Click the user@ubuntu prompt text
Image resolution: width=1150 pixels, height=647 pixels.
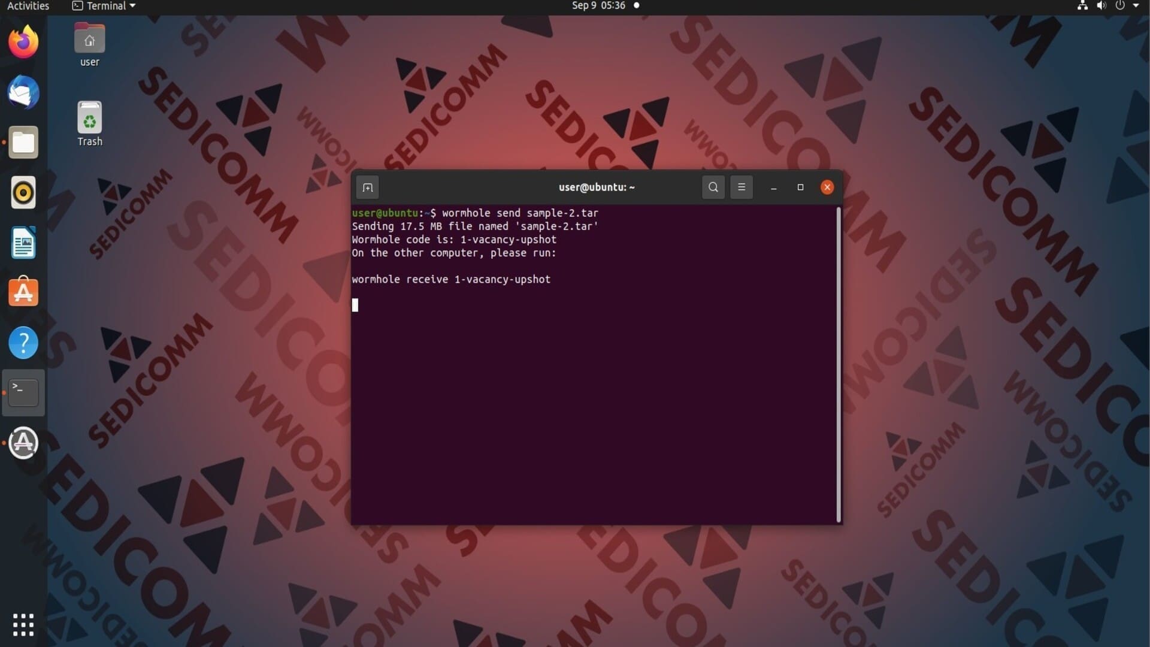[385, 213]
